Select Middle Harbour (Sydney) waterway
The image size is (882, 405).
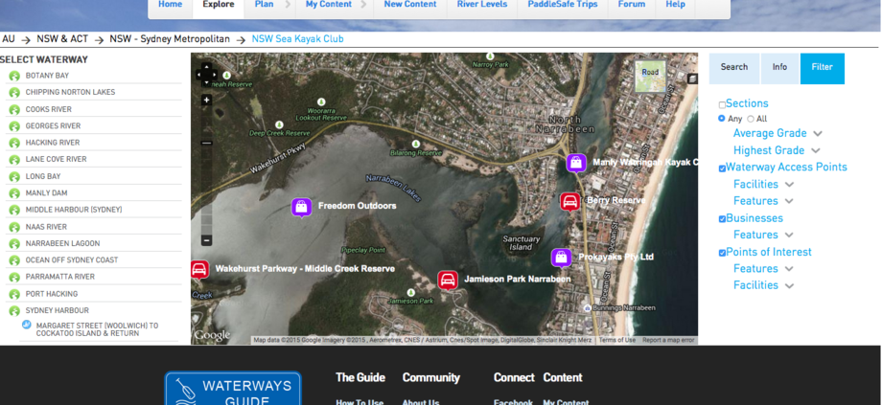coord(74,210)
